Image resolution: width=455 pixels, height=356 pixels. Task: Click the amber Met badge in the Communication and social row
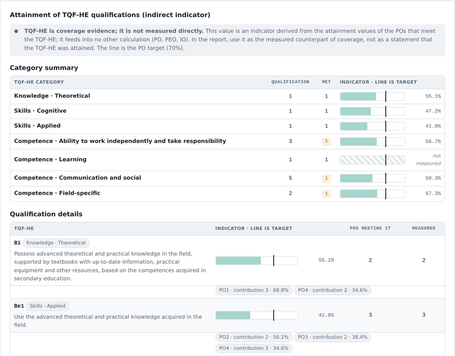(x=326, y=178)
